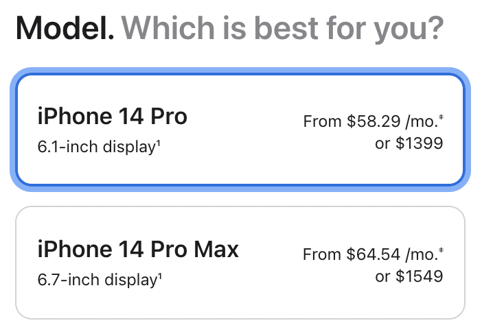The height and width of the screenshot is (336, 482).
Task: Click the word "Max" in the second card
Action: coord(215,250)
